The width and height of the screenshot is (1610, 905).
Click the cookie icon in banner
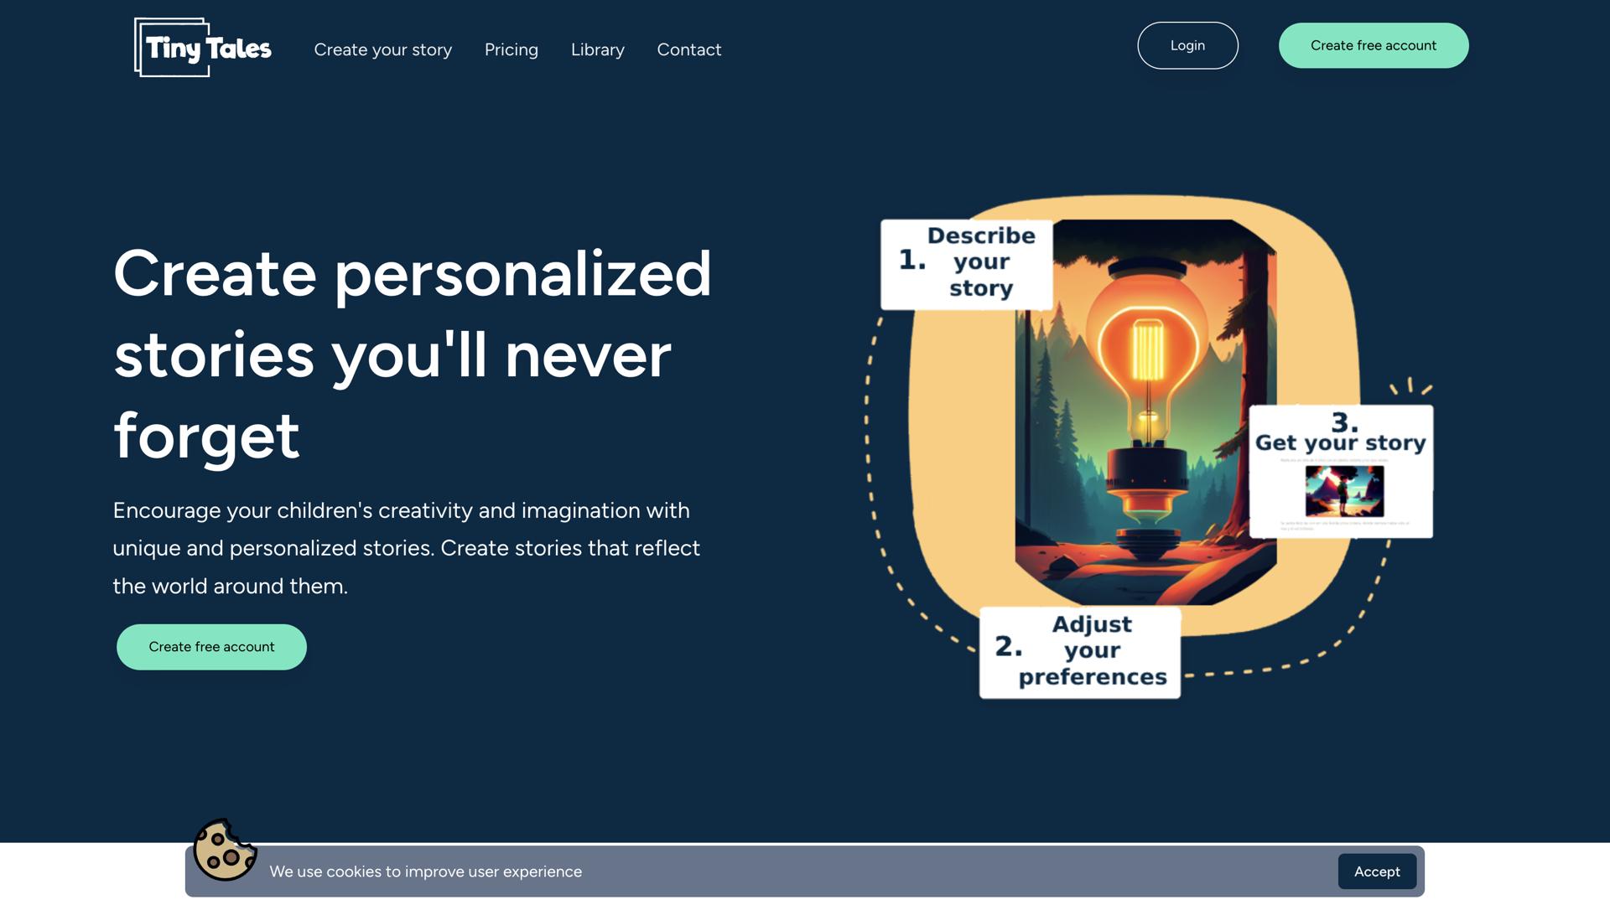(x=225, y=850)
